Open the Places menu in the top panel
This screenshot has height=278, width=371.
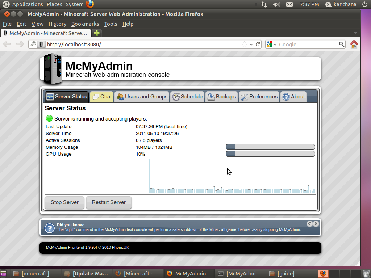click(54, 4)
